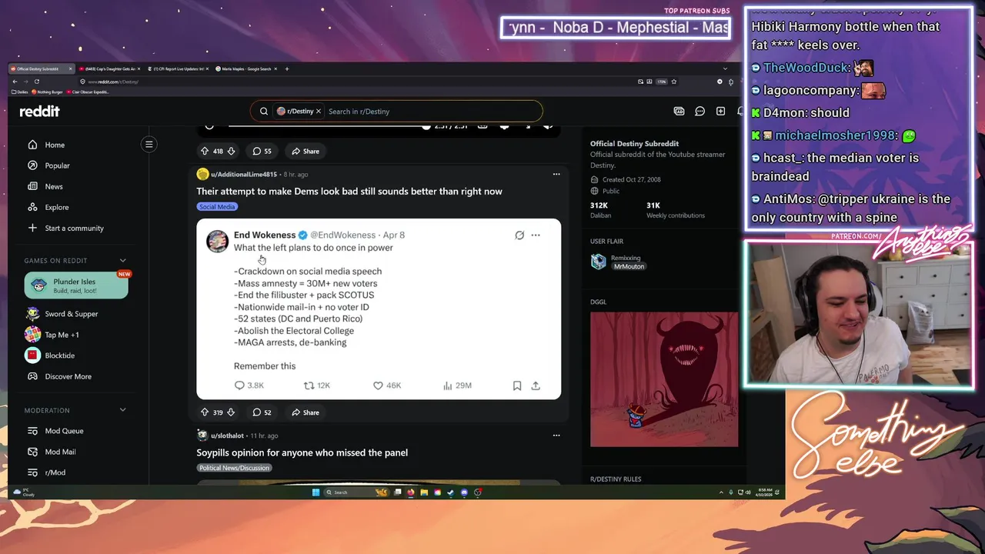This screenshot has width=985, height=554.
Task: Open Popular in sidebar
Action: point(57,165)
